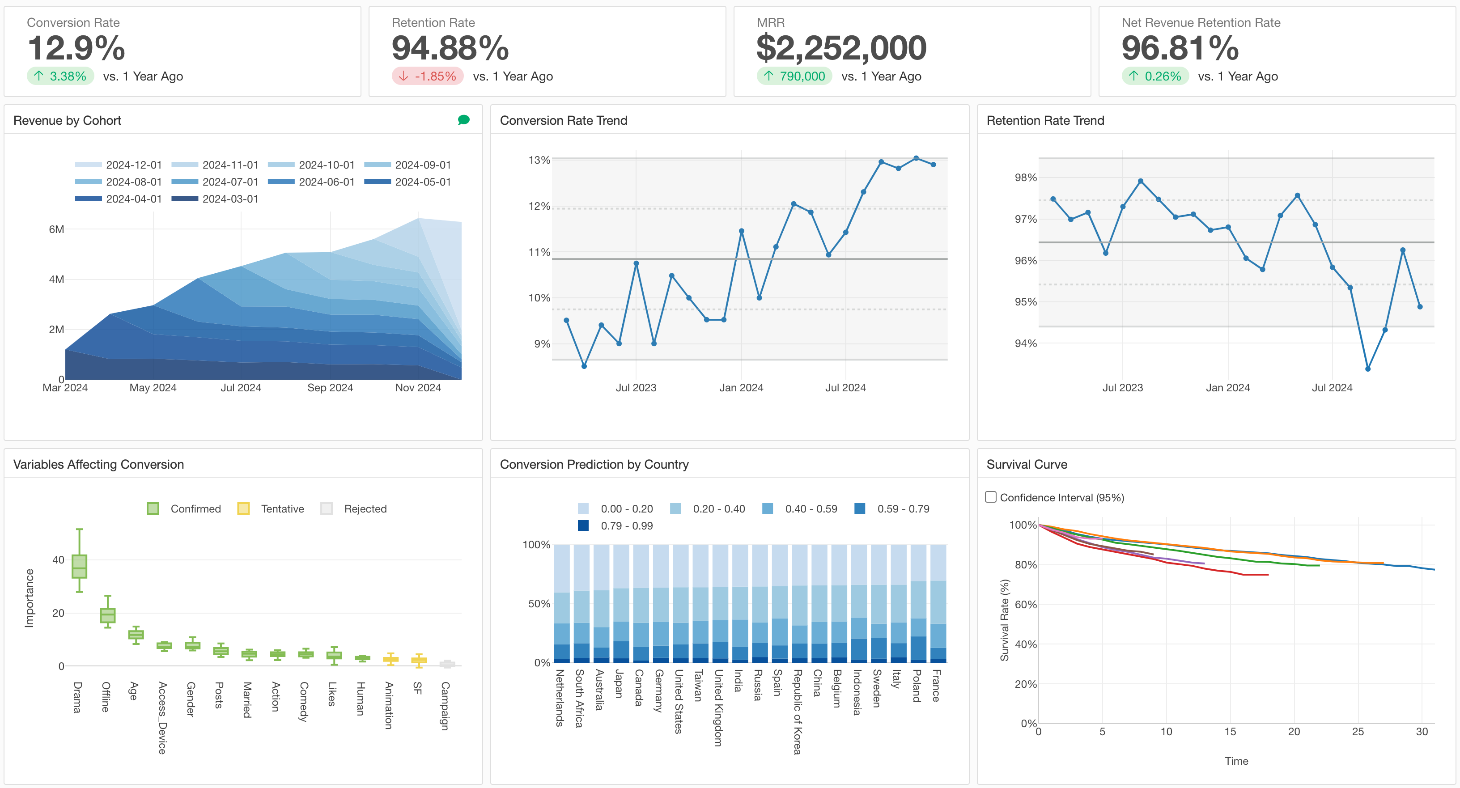Toggle the Tentative legend swatch
The width and height of the screenshot is (1460, 788).
point(243,508)
